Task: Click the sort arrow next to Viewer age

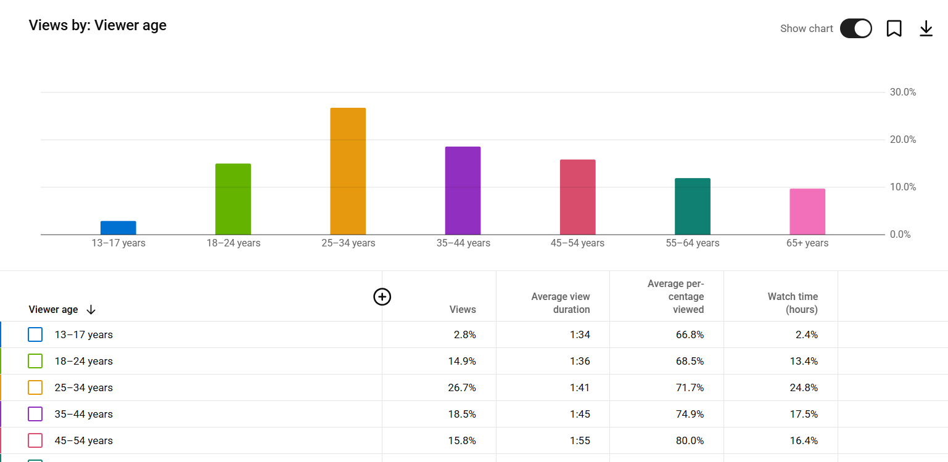Action: [91, 310]
